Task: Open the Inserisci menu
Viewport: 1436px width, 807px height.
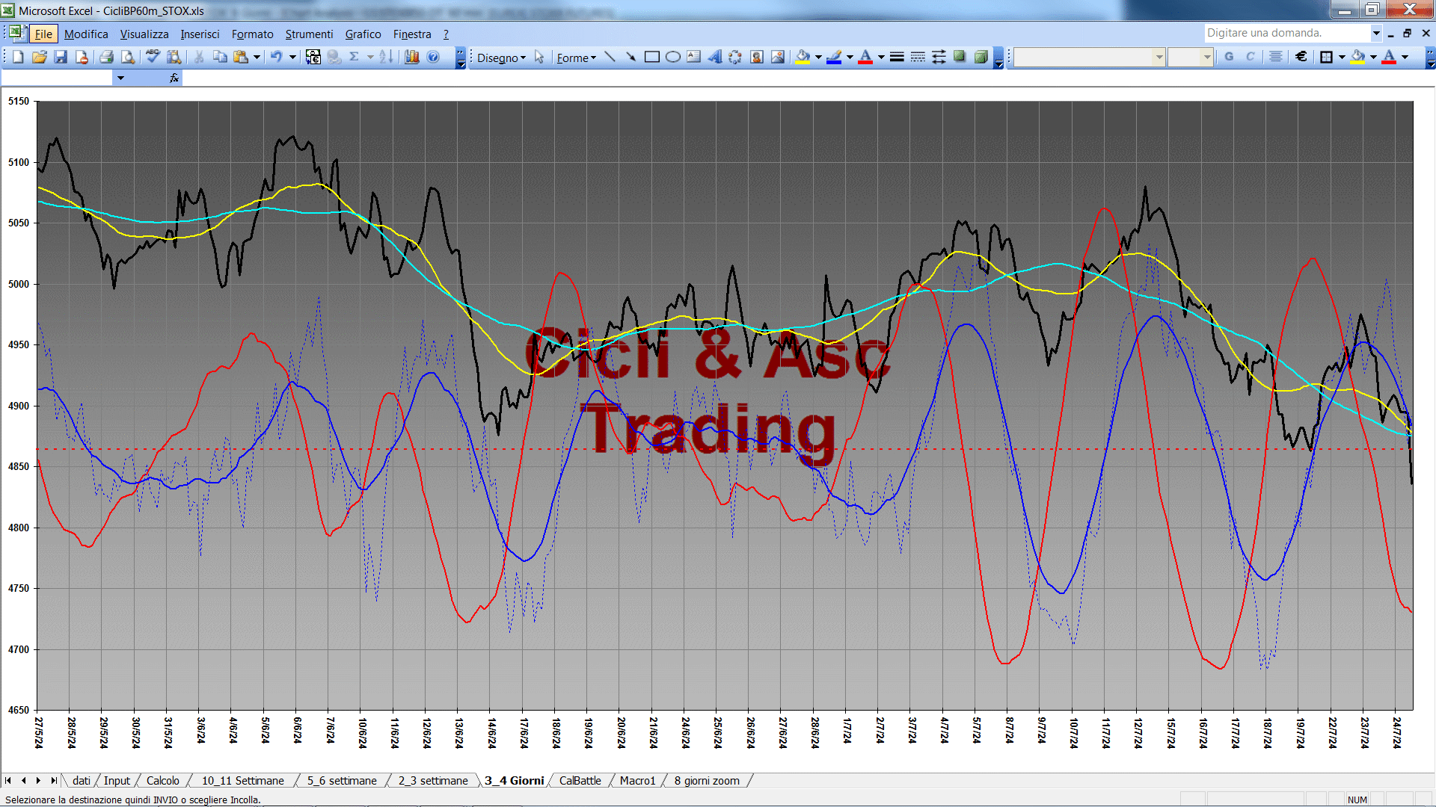Action: point(200,34)
